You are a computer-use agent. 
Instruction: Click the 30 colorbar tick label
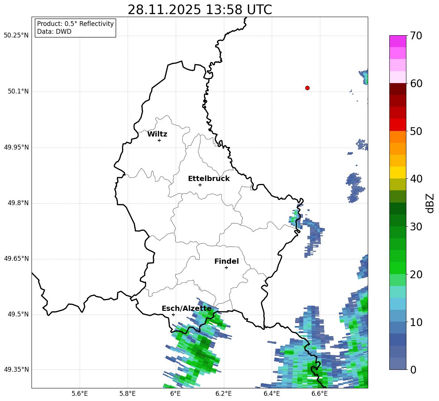[416, 227]
